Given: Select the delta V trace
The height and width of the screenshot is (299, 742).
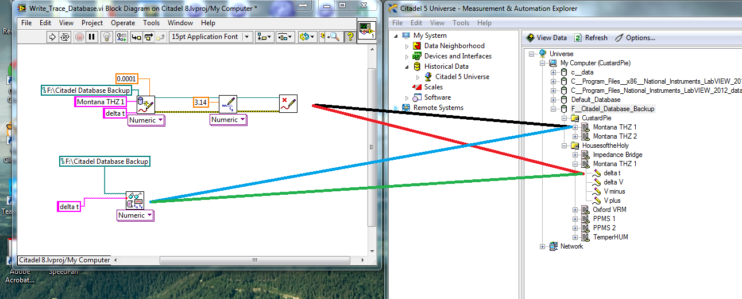Looking at the screenshot, I should 614,182.
